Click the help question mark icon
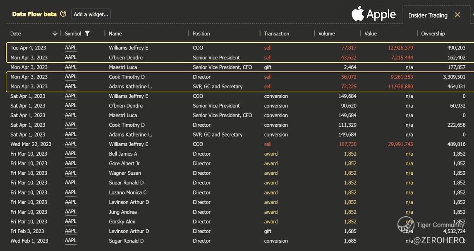The width and height of the screenshot is (474, 251). point(63,14)
